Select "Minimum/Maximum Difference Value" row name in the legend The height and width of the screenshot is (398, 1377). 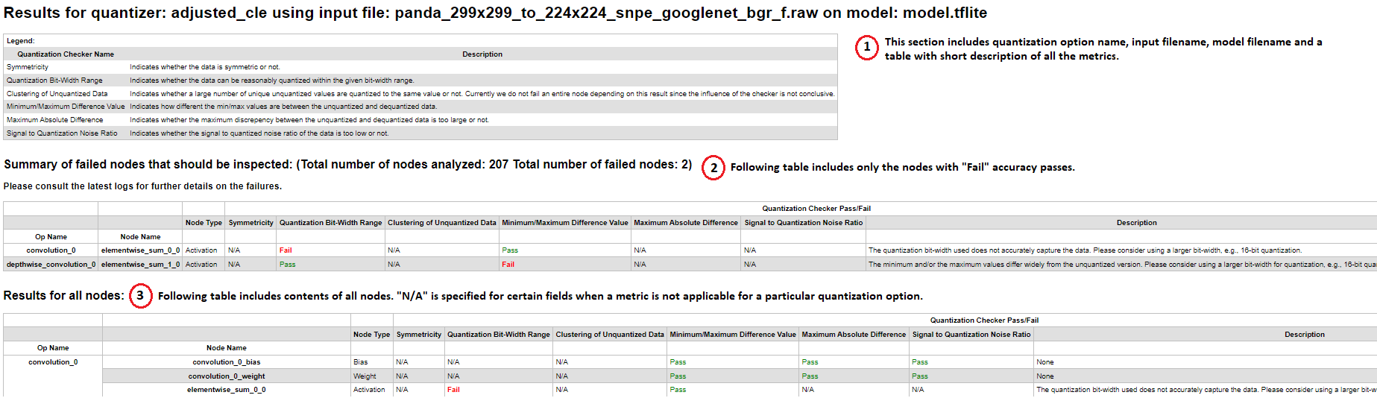point(66,107)
